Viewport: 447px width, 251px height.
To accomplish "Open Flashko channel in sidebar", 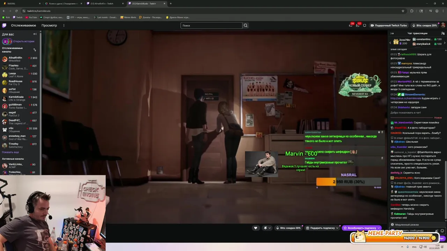I will point(20,67).
